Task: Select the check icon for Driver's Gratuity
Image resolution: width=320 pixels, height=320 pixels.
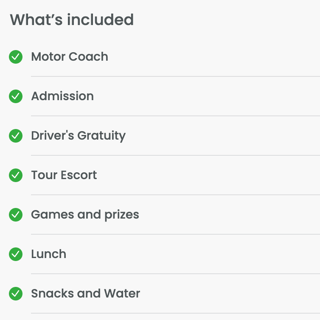Action: (x=16, y=136)
